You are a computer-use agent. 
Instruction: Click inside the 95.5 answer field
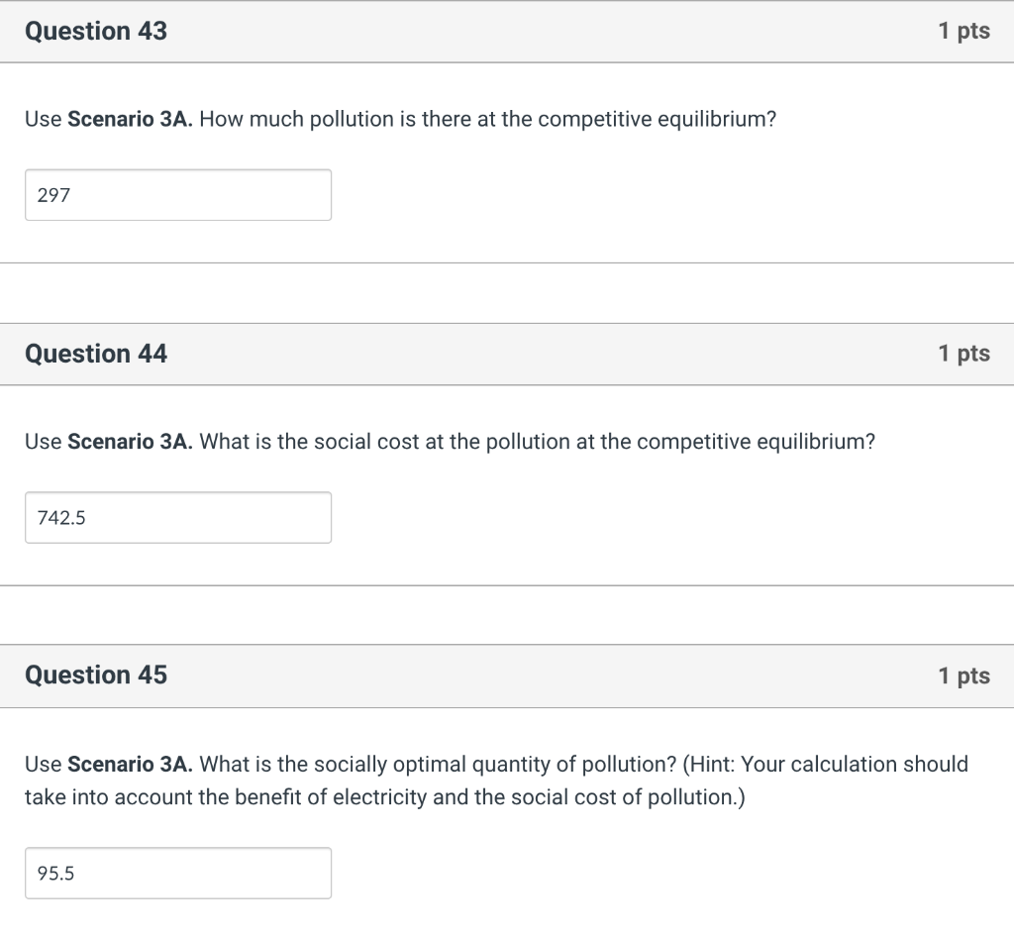[178, 873]
